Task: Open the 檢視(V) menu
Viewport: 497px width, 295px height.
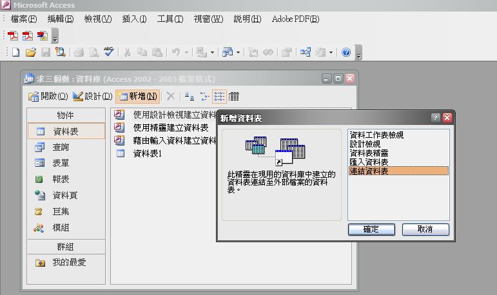Action: click(98, 19)
